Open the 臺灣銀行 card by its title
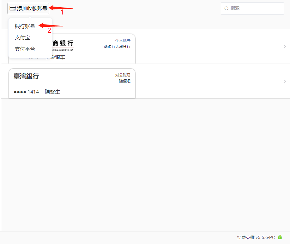The height and width of the screenshot is (244, 290). 26,76
